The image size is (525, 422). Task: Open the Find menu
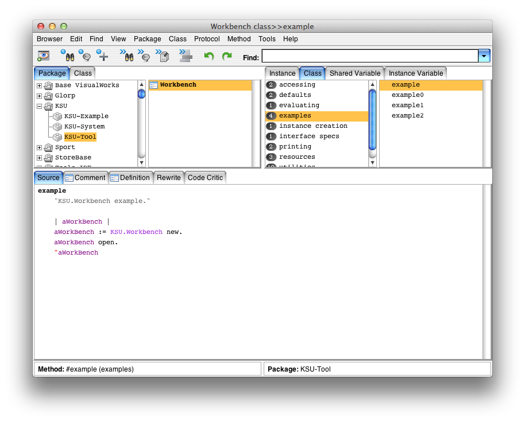[96, 39]
